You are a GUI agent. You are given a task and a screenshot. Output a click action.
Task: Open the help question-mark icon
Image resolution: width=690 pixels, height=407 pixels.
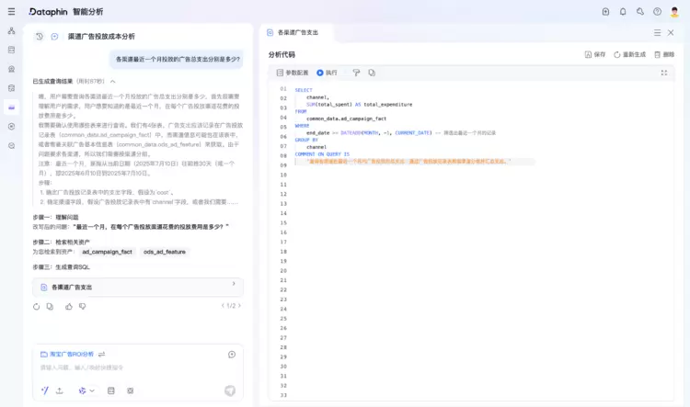[657, 12]
